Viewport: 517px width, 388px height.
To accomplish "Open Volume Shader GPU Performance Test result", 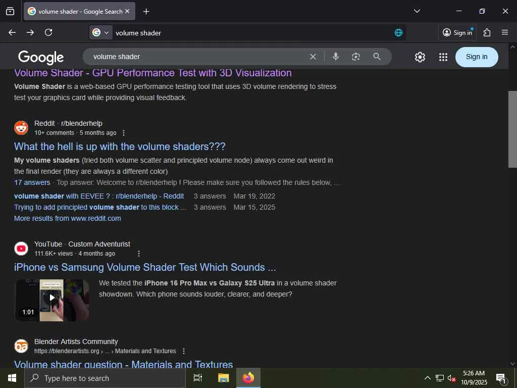I will coord(152,73).
